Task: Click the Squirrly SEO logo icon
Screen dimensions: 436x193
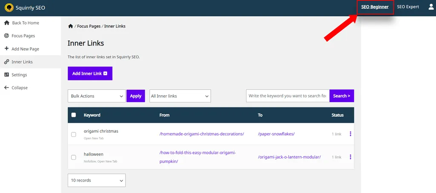Action: point(9,8)
